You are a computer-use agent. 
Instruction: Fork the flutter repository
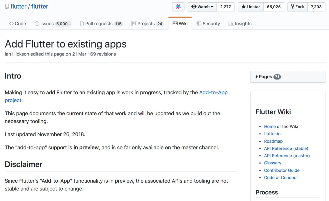coord(297,7)
